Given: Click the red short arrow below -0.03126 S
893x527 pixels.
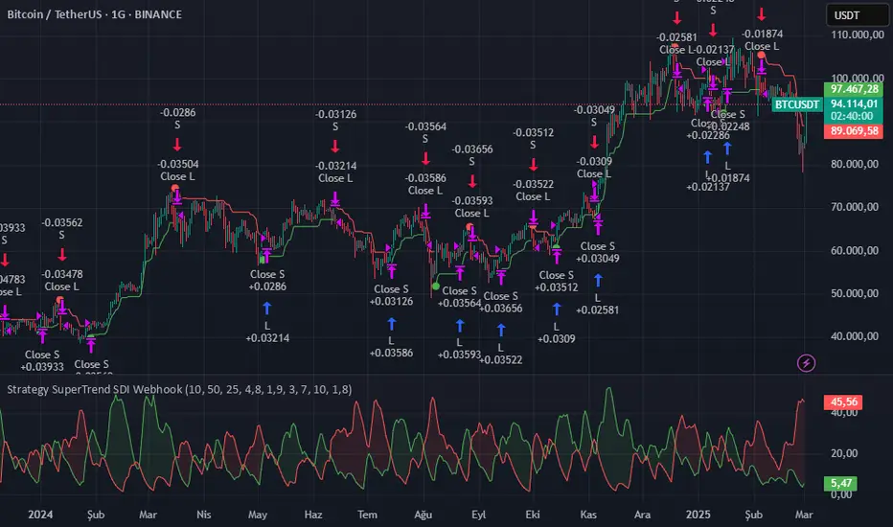Looking at the screenshot, I should click(x=335, y=147).
